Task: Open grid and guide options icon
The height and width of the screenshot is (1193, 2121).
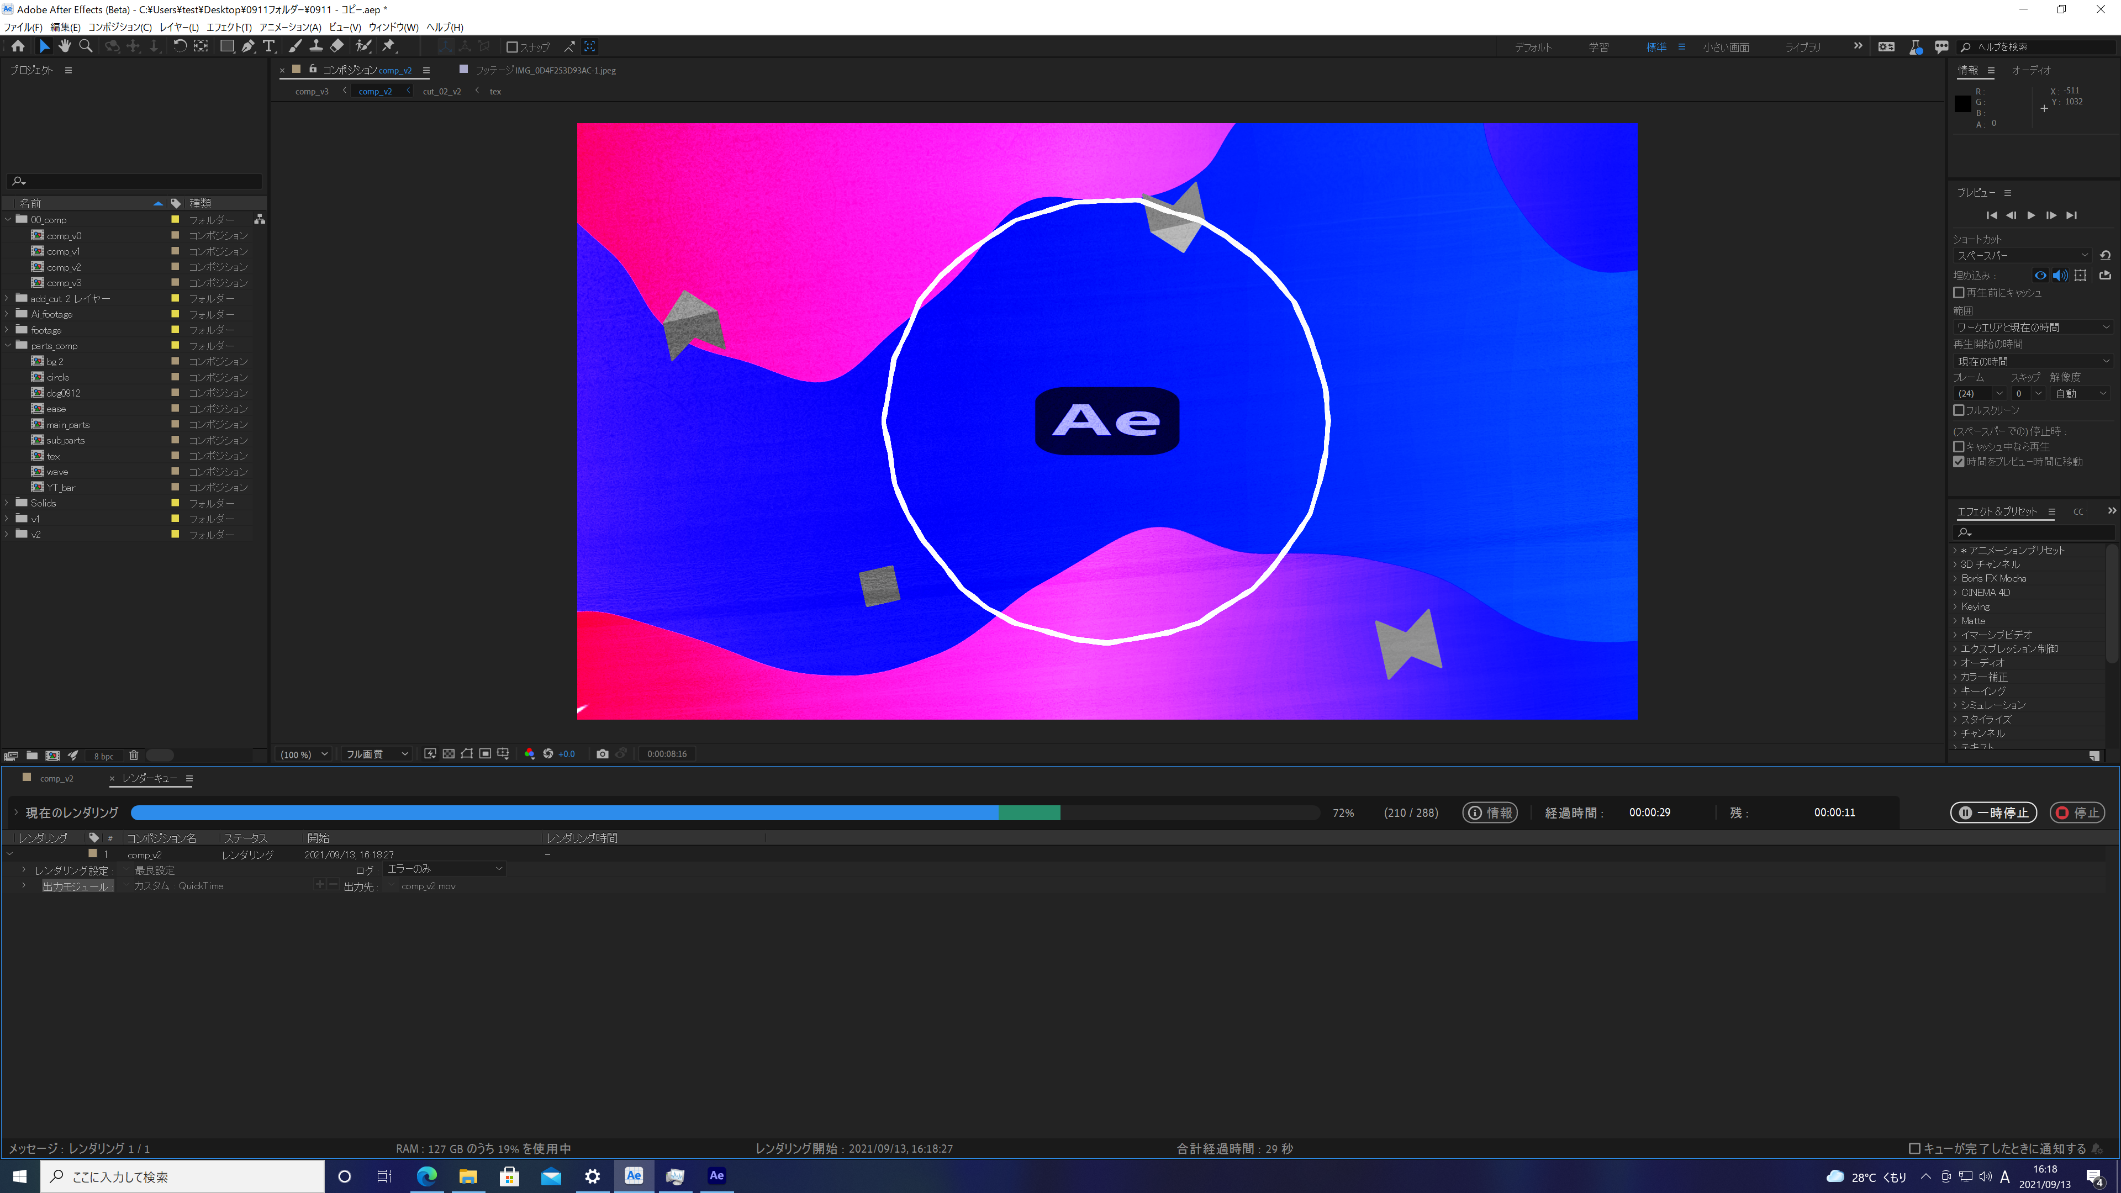Action: tap(503, 753)
